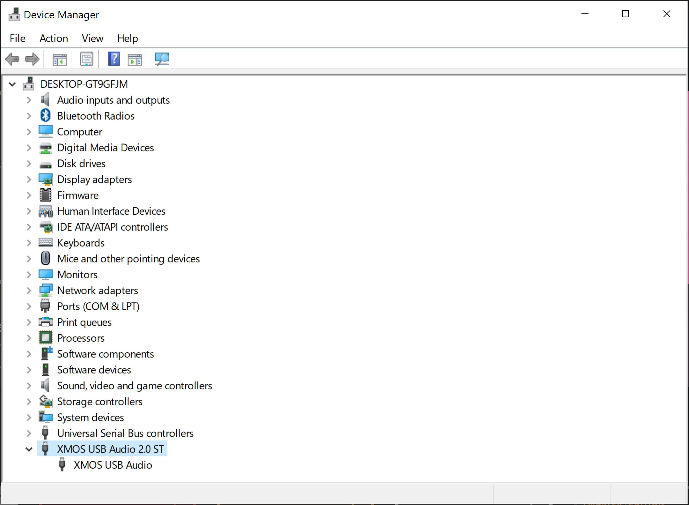Click the Bluetooth Radios icon
The image size is (689, 505).
tap(45, 116)
